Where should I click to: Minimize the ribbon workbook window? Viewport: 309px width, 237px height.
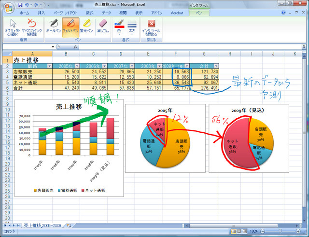point(290,13)
